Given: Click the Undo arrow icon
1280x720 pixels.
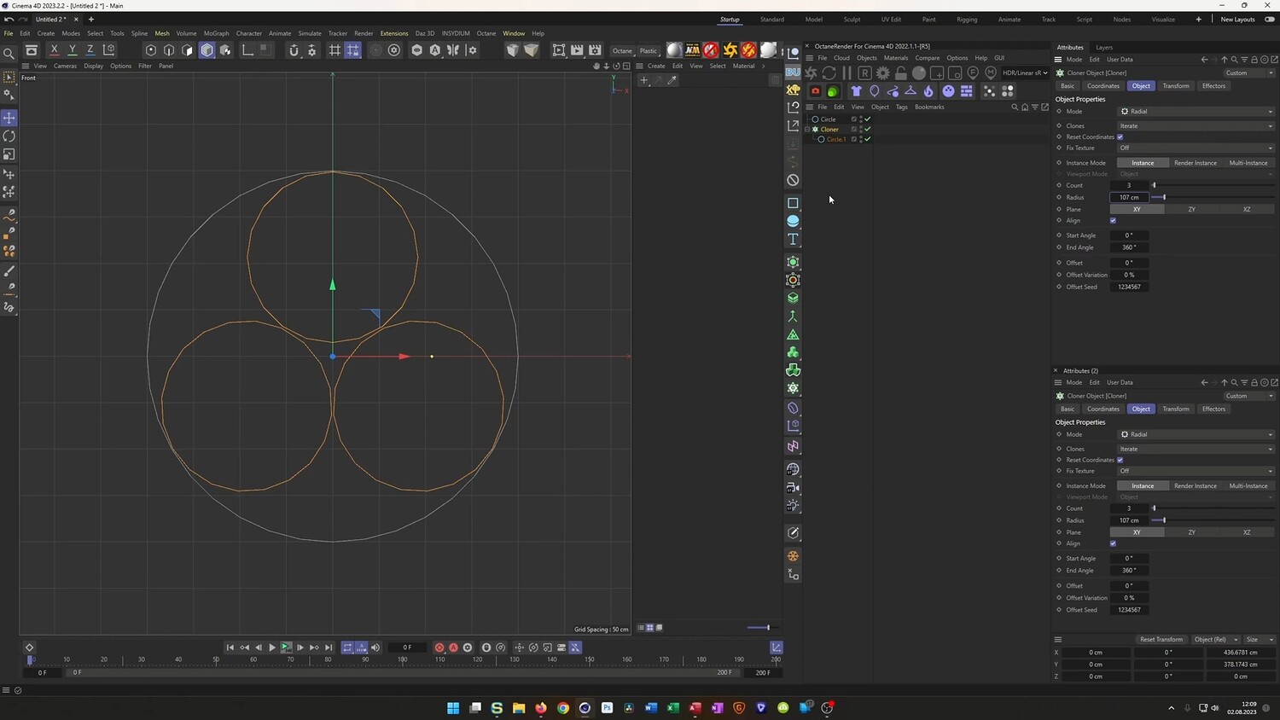Looking at the screenshot, I should tap(9, 19).
